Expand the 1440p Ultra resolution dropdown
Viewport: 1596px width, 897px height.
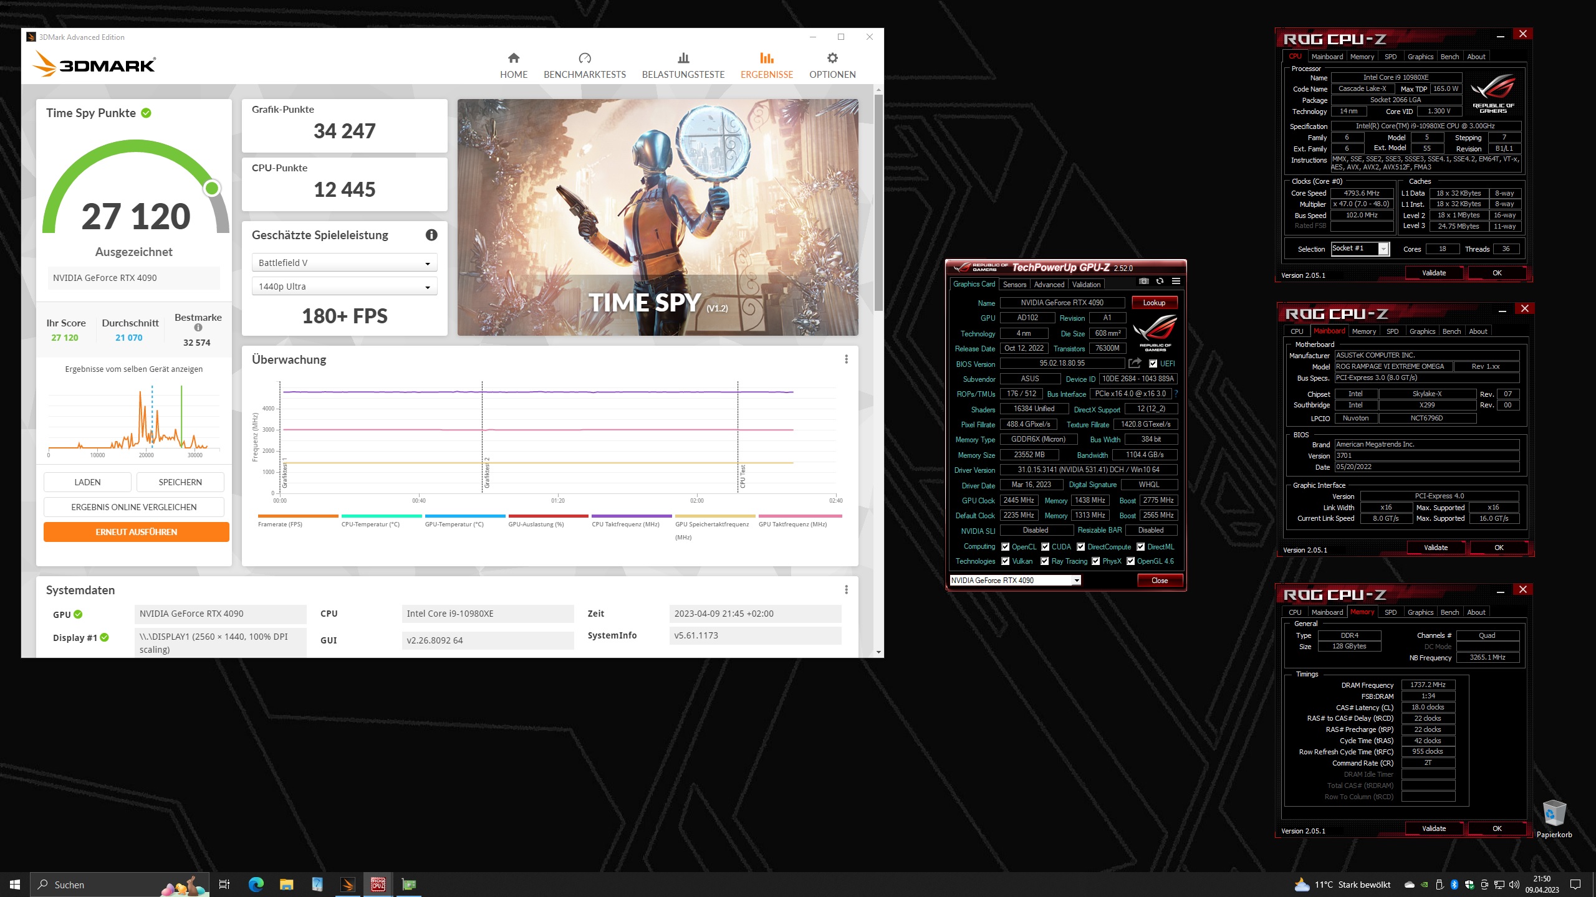pyautogui.click(x=344, y=287)
